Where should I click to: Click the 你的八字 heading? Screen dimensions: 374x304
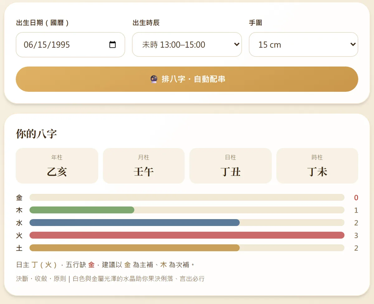coord(36,134)
